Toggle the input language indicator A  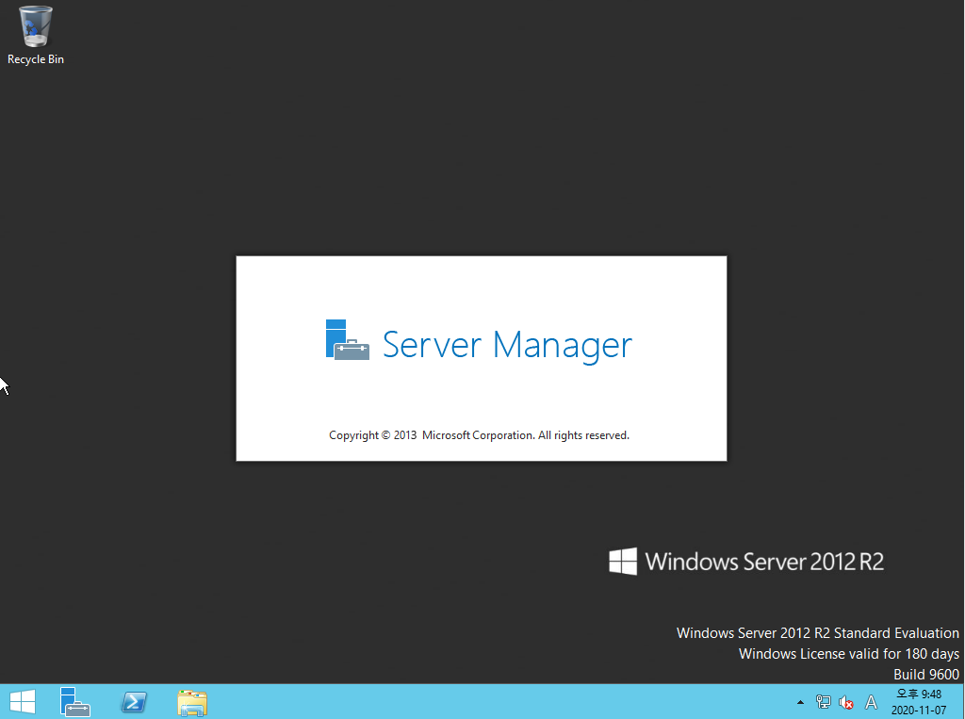(871, 702)
